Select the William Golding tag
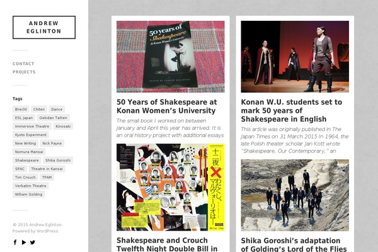This screenshot has height=252, width=378. click(28, 194)
